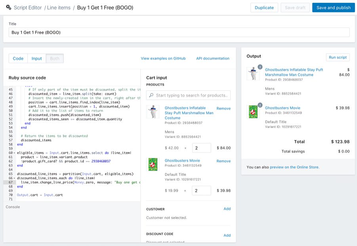Add a customer to the cart input
The height and width of the screenshot is (246, 357).
click(227, 209)
